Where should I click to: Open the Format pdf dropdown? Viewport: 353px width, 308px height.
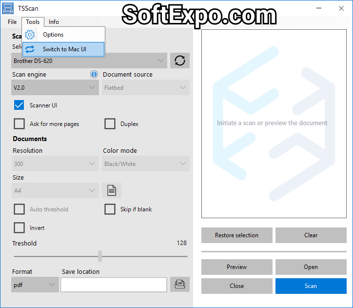[x=35, y=285]
